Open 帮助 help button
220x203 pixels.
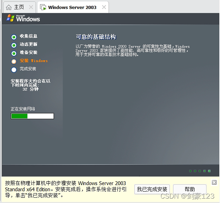[190, 189]
